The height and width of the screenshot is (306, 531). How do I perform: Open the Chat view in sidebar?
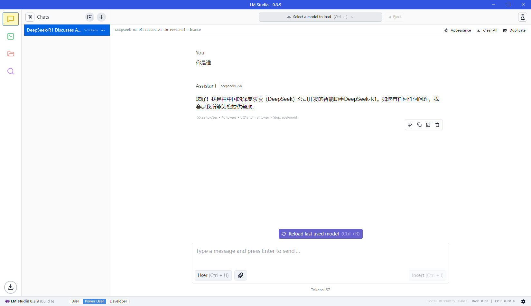11,19
